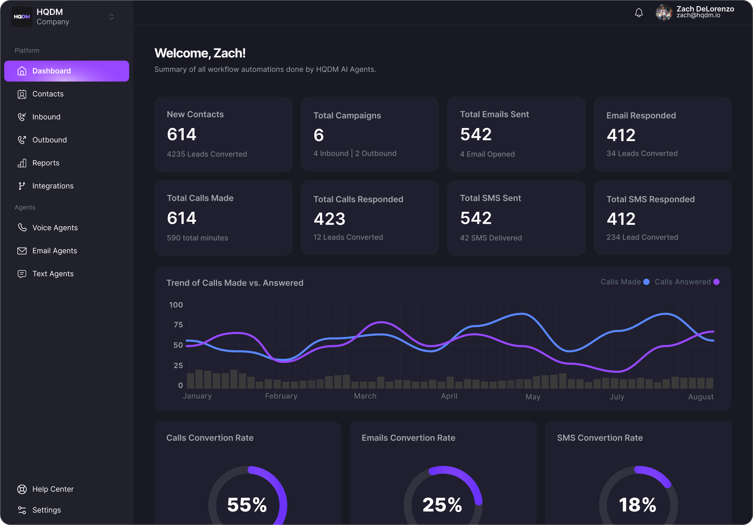Open Zach DeLorenzo profile menu

pyautogui.click(x=705, y=12)
